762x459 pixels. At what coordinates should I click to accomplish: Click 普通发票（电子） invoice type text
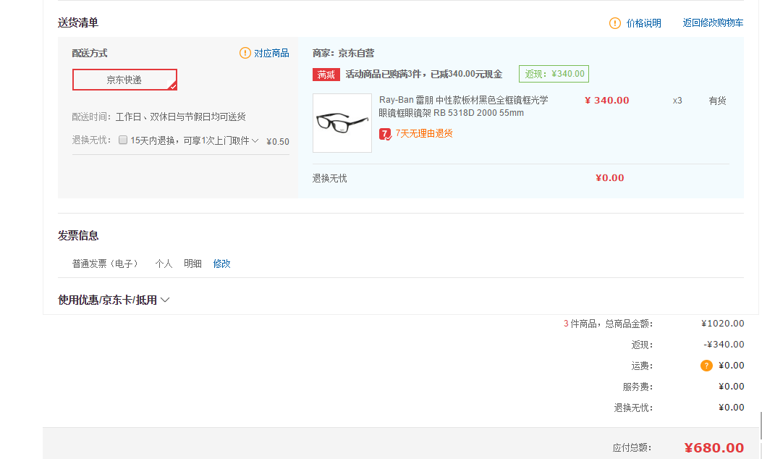pos(104,264)
